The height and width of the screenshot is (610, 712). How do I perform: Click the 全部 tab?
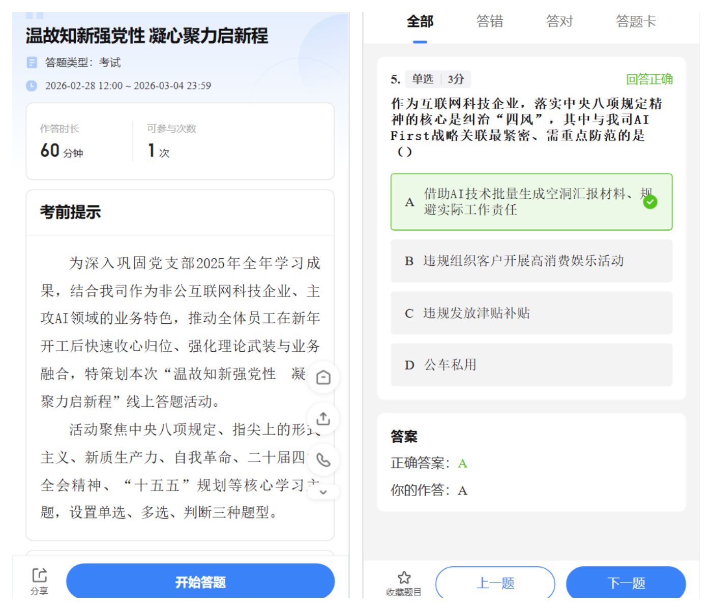(x=420, y=21)
